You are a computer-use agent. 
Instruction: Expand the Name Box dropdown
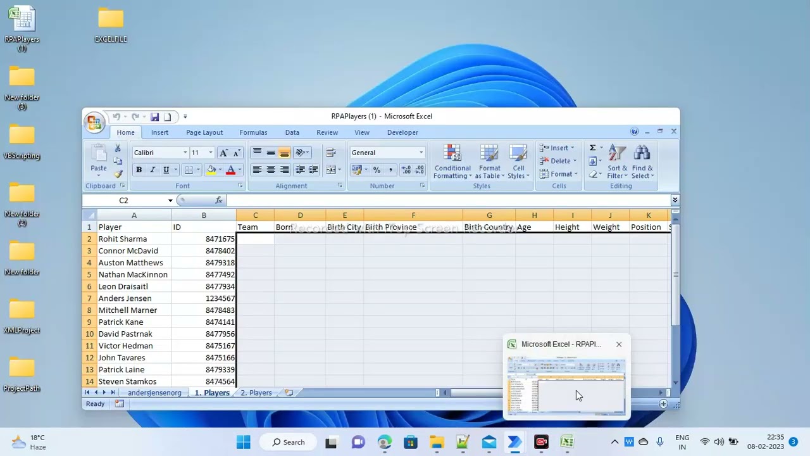[170, 200]
